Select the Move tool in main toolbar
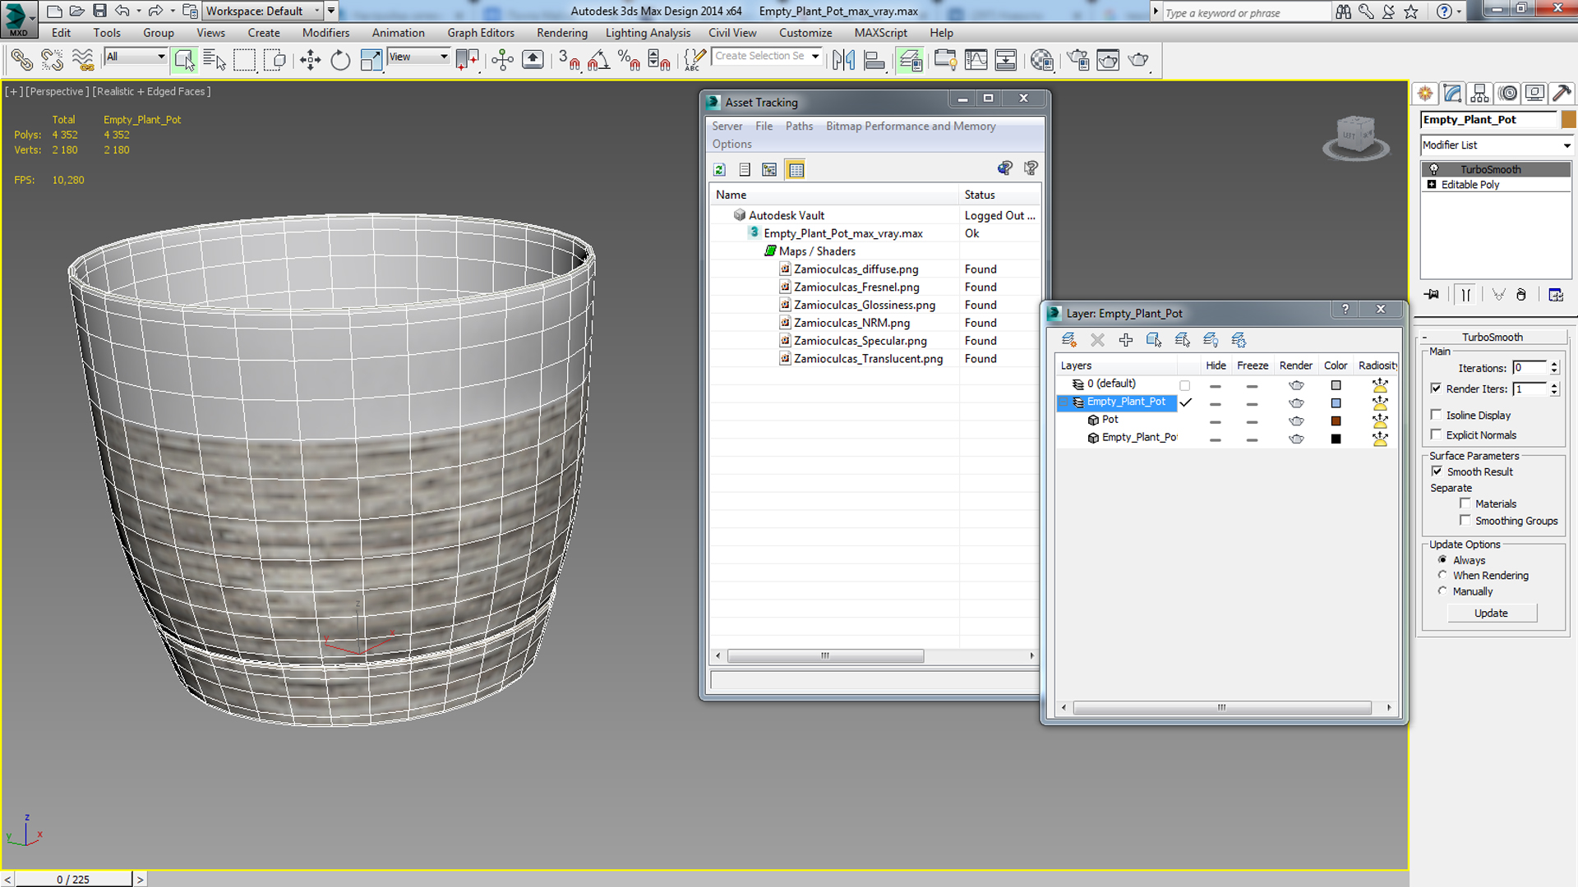 pyautogui.click(x=310, y=60)
